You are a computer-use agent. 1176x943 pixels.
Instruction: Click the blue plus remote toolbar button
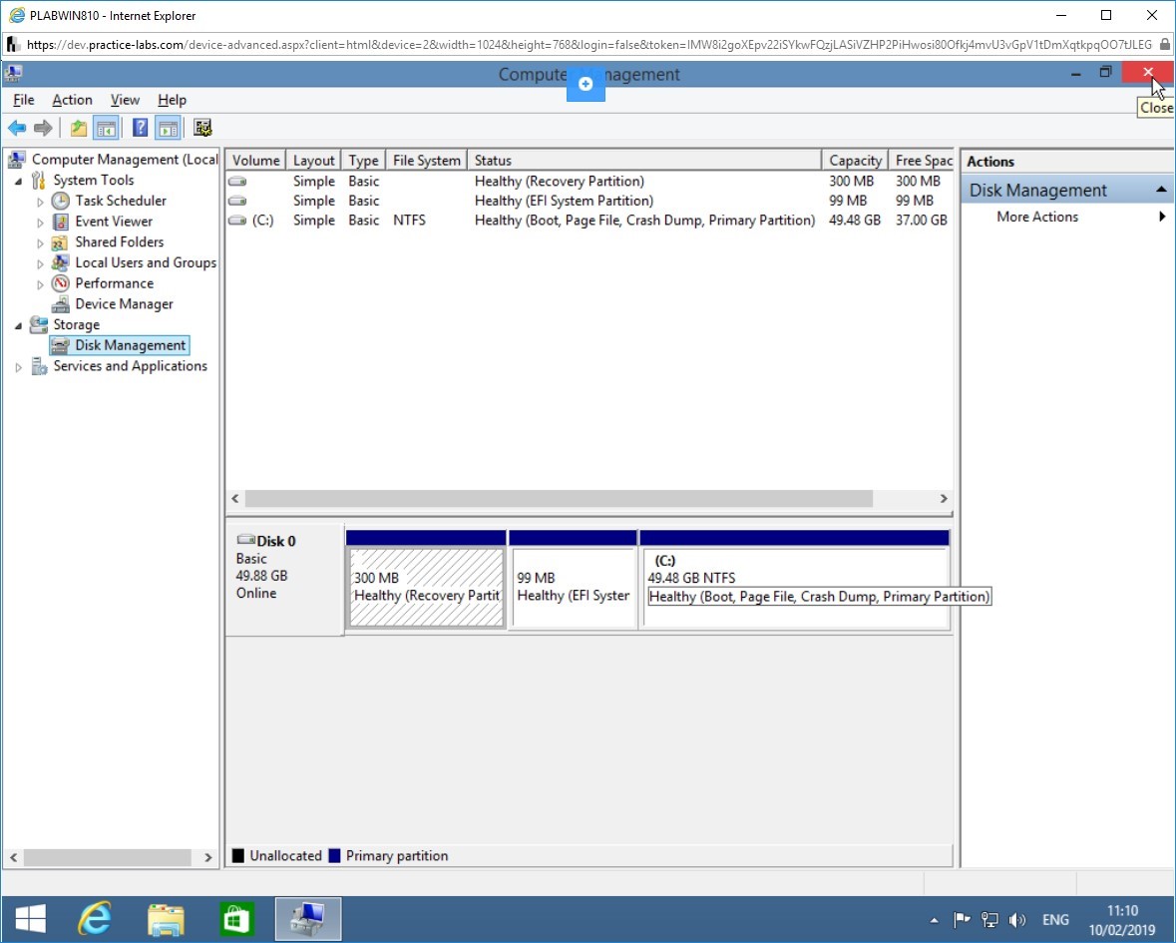(586, 83)
